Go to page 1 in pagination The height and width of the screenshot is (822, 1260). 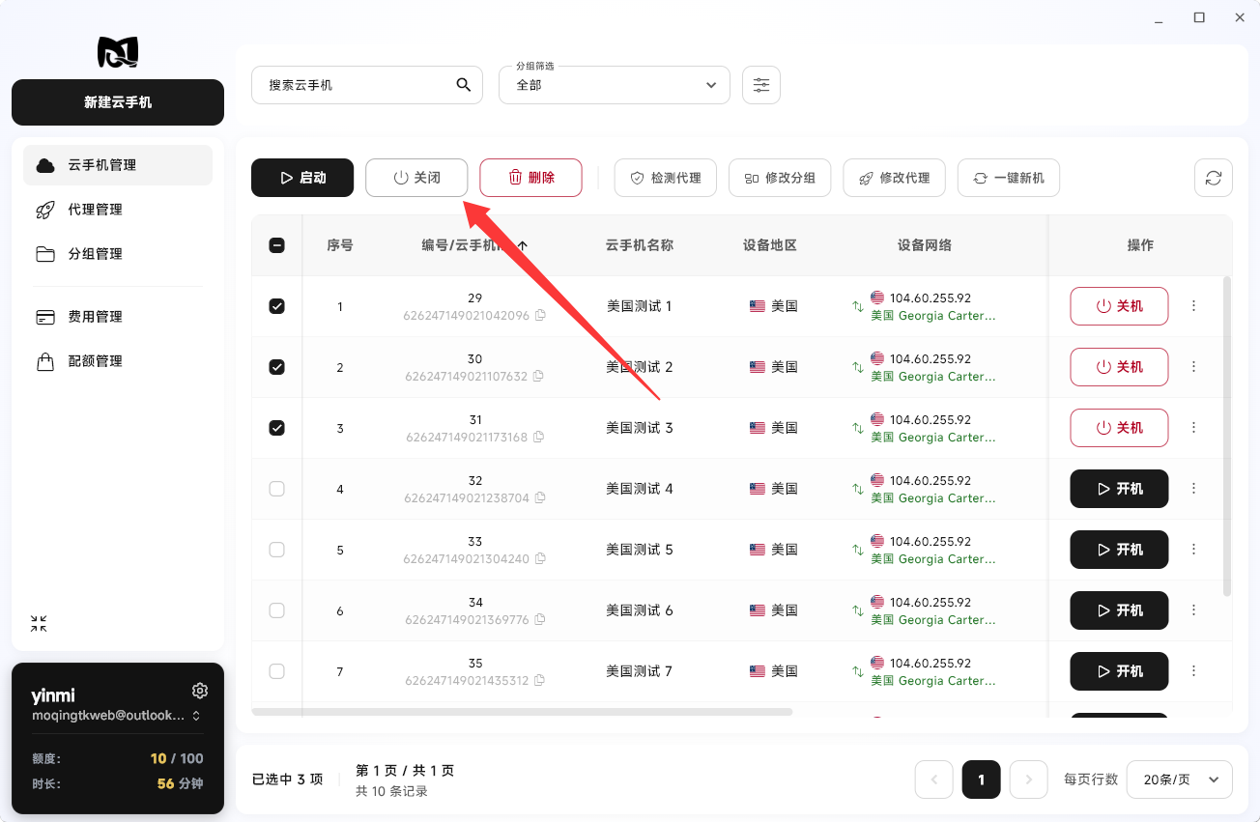(x=981, y=779)
